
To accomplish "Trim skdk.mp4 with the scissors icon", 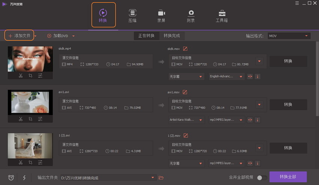I will pos(21,76).
